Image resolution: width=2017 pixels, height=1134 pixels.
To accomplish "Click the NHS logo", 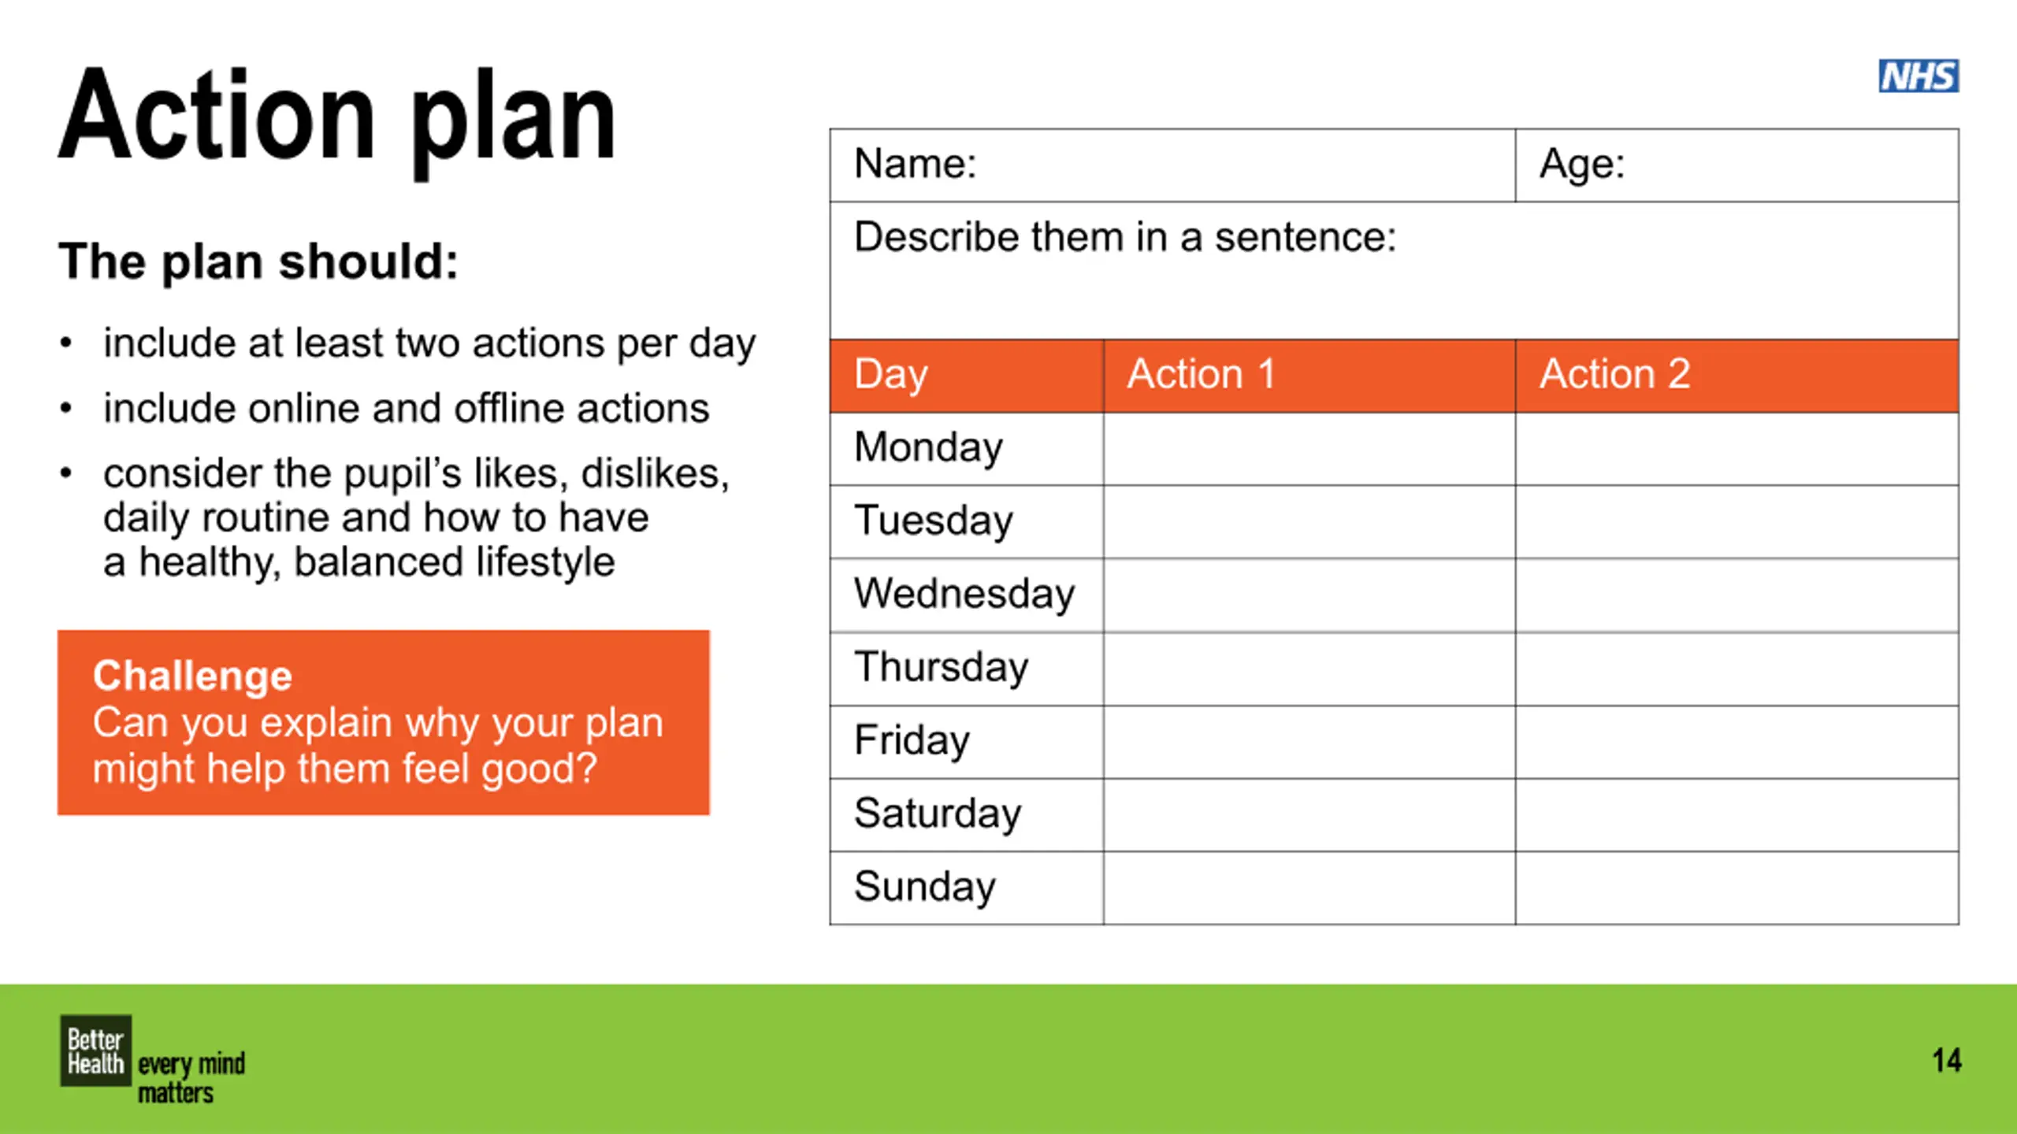I will (1919, 76).
